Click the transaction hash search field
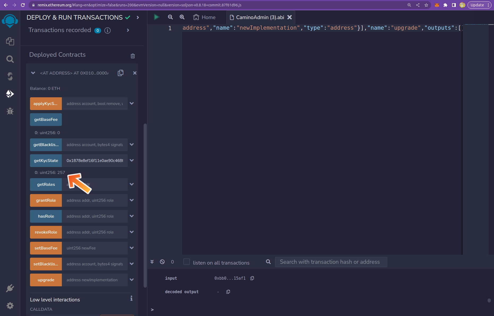Screen dimensions: 494x316 [x=331, y=262]
